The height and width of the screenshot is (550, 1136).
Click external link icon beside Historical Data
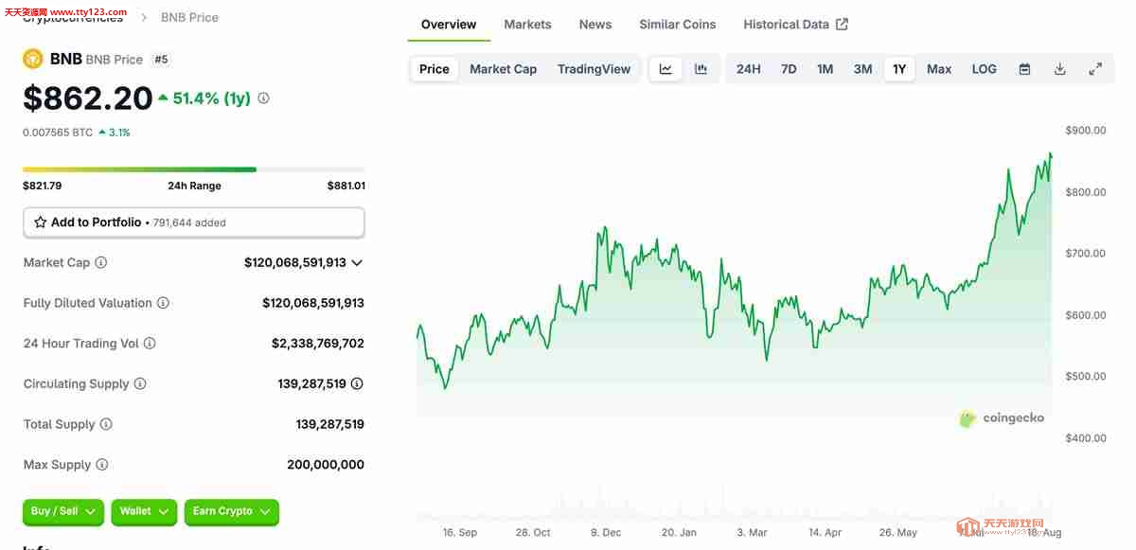(843, 25)
